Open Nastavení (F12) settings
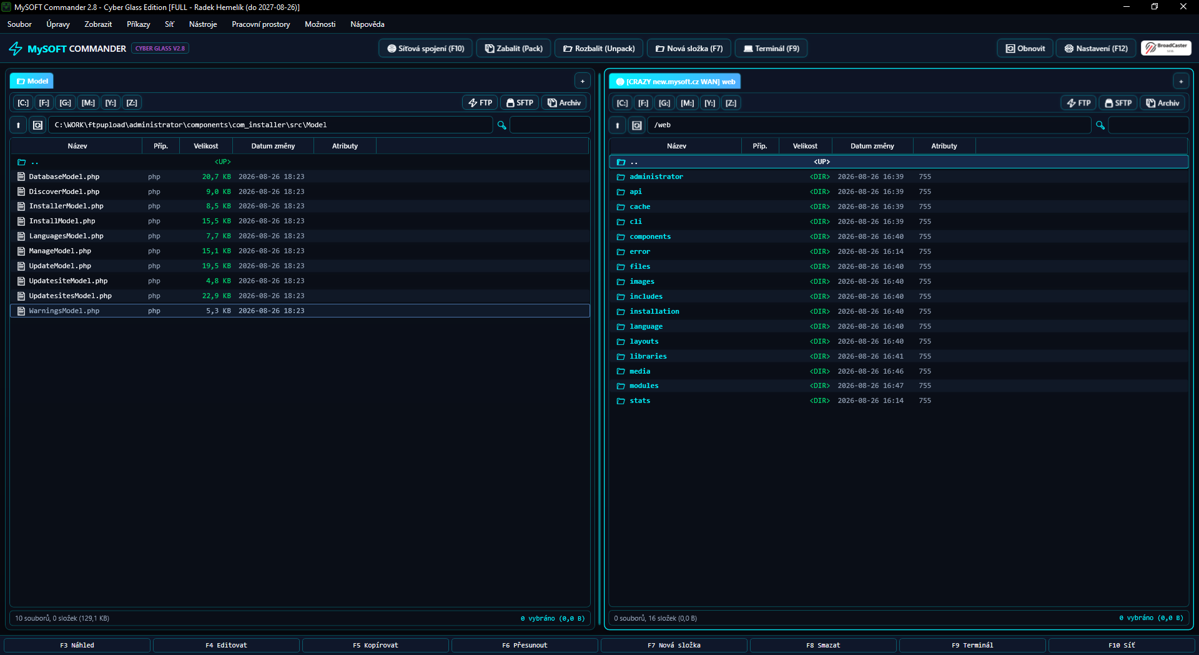The height and width of the screenshot is (655, 1199). pyautogui.click(x=1096, y=49)
